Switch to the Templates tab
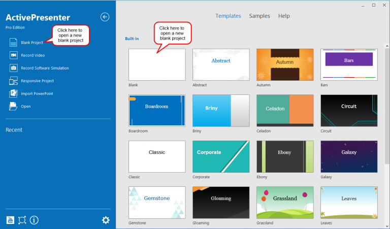The image size is (390, 229). point(228,16)
